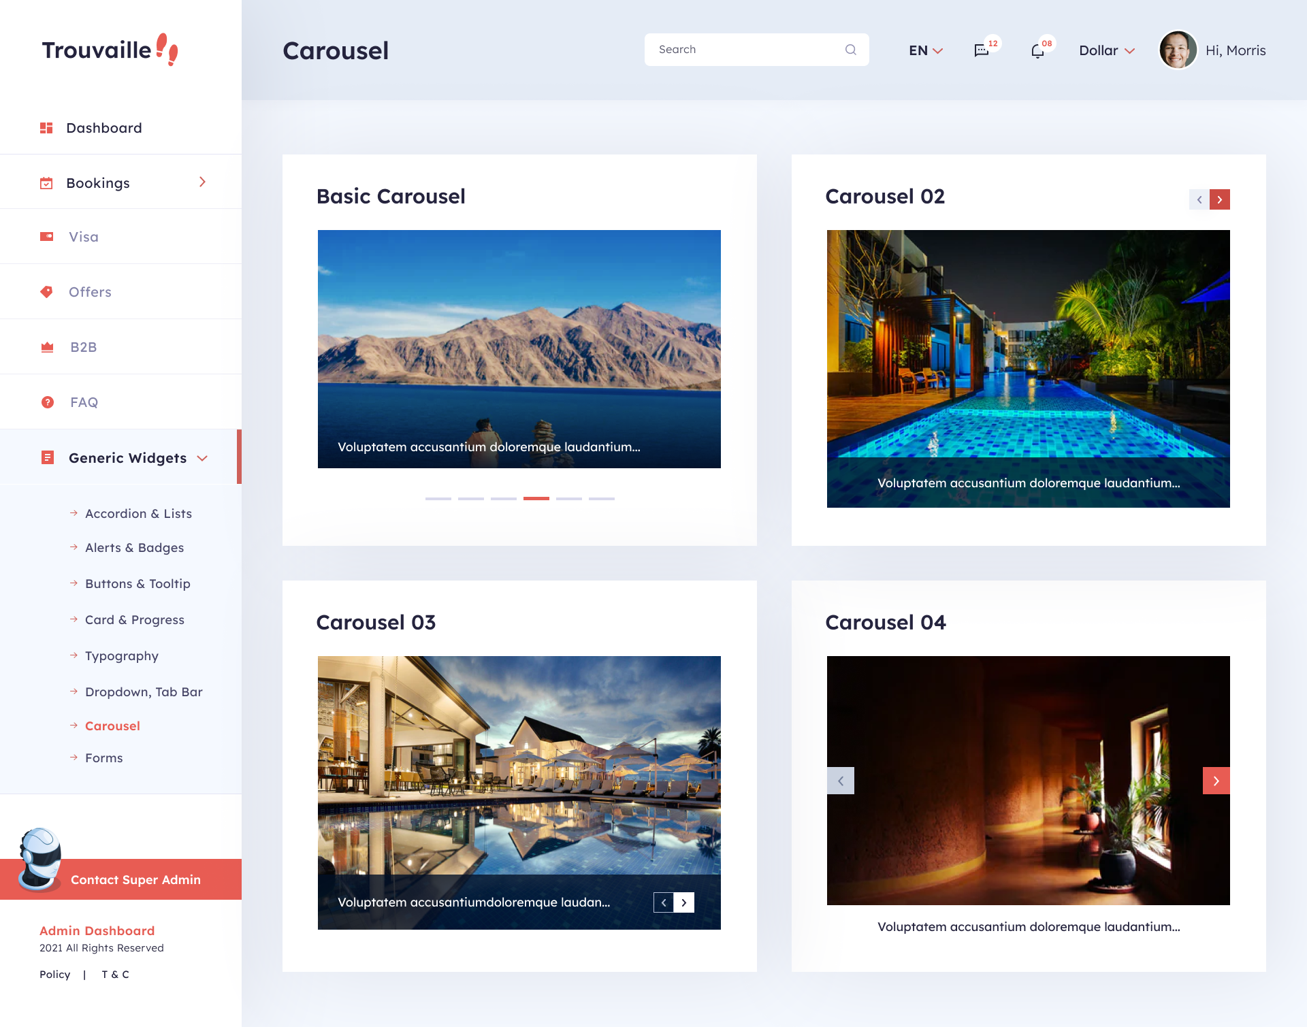
Task: Click the Contact Super Admin button
Action: (x=135, y=879)
